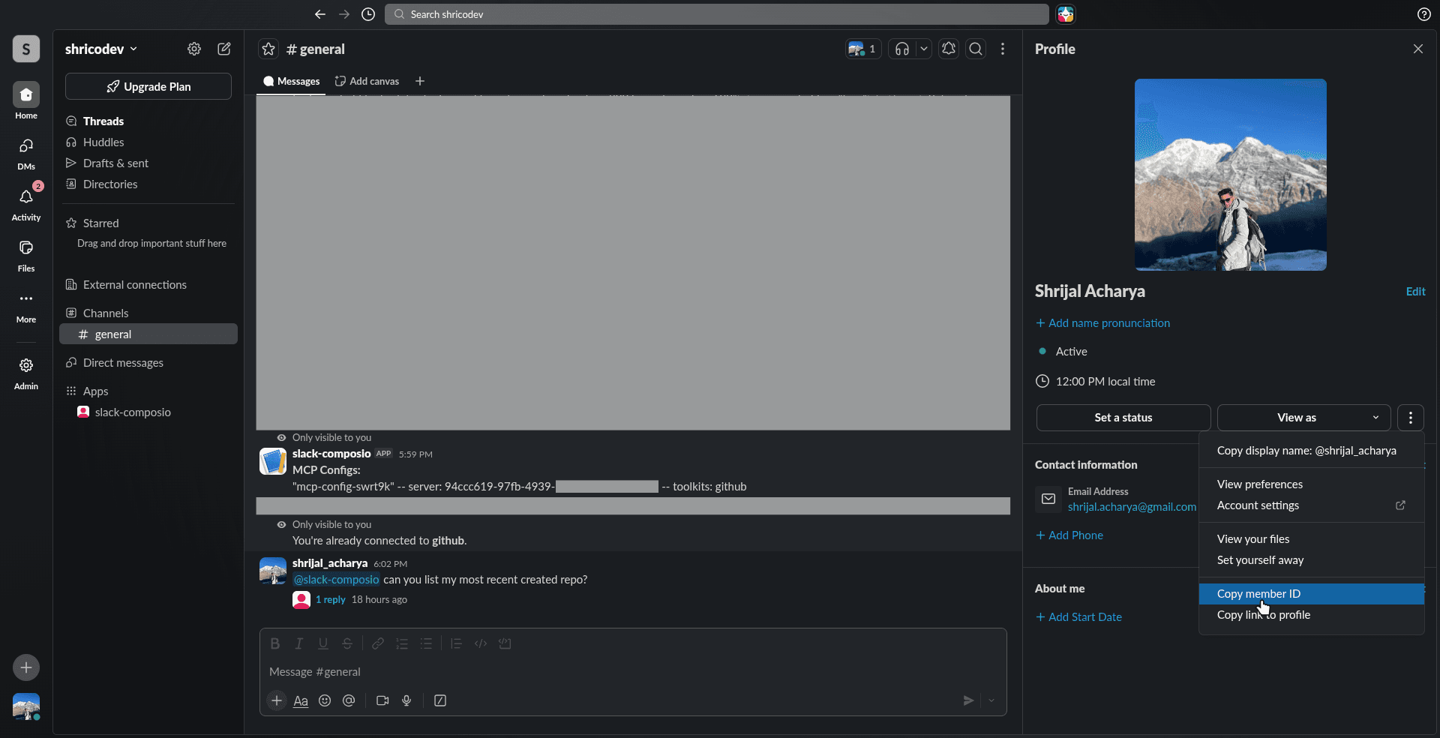Send the message arrow button

click(969, 700)
